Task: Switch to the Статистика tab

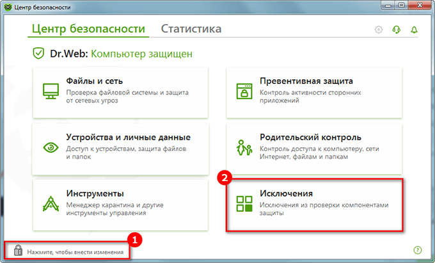Action: [x=191, y=29]
